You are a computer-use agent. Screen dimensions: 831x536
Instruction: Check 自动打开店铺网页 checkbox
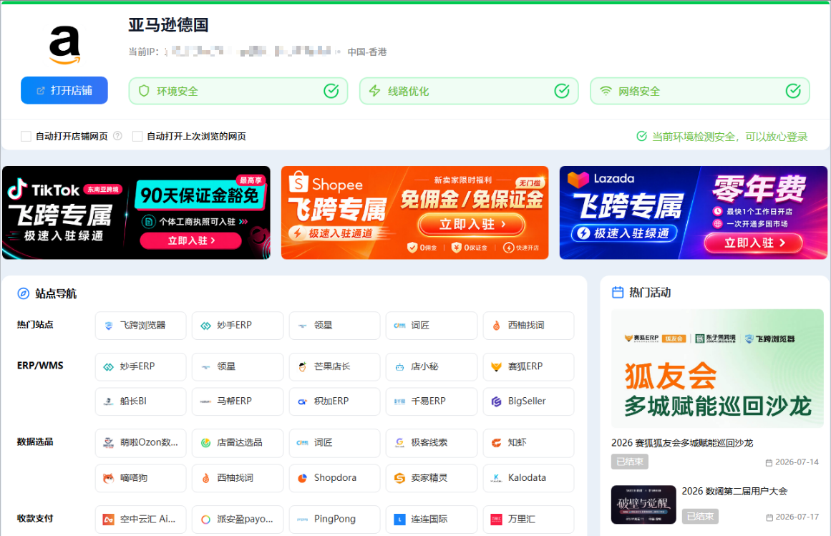(26, 137)
